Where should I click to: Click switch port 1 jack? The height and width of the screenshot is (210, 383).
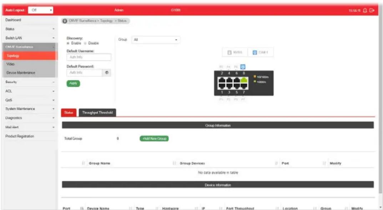(222, 86)
